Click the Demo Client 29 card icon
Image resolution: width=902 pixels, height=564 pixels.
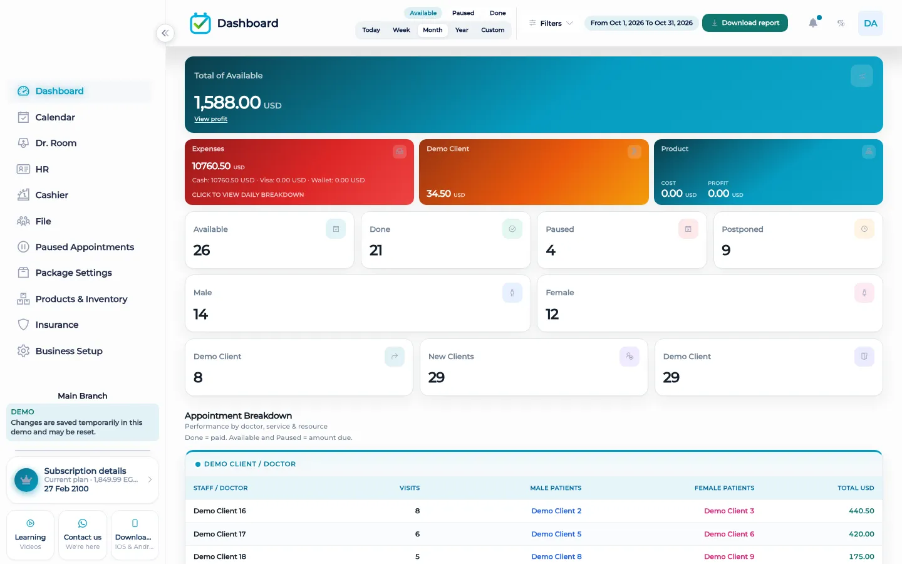(x=864, y=357)
